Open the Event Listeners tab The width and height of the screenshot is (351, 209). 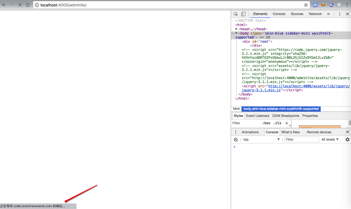click(257, 116)
